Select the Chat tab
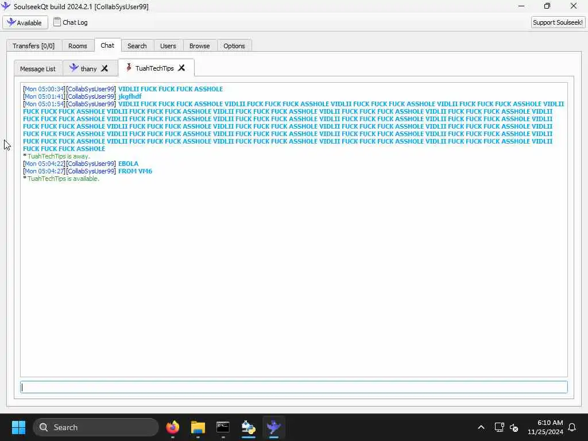This screenshot has height=441, width=588. pyautogui.click(x=107, y=45)
